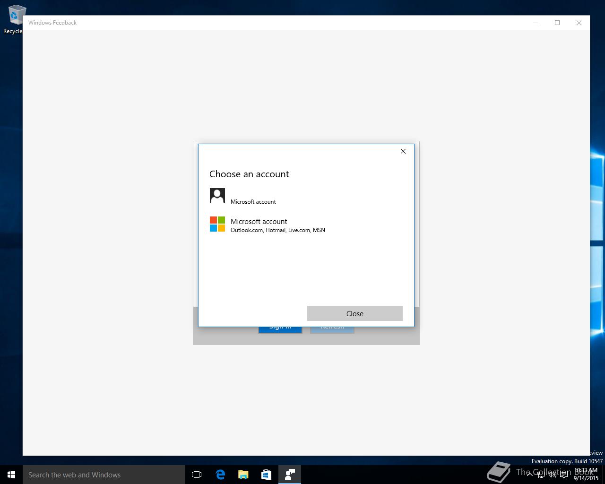This screenshot has height=484, width=605.
Task: Open File Explorer from the taskbar
Action: click(x=243, y=475)
